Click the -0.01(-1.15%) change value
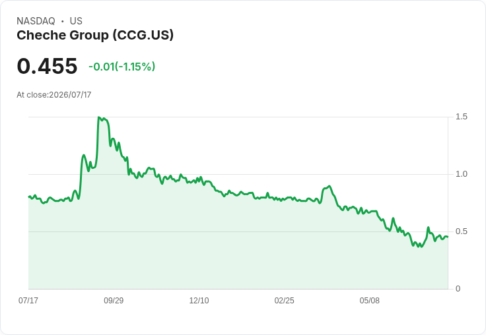This screenshot has width=486, height=335. (x=121, y=67)
